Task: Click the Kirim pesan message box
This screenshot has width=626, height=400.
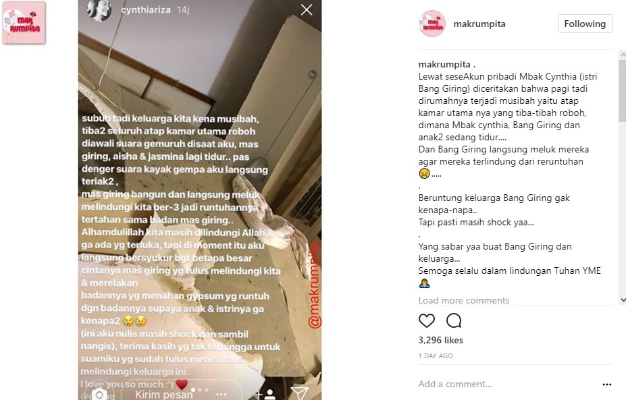Action: pyautogui.click(x=163, y=394)
